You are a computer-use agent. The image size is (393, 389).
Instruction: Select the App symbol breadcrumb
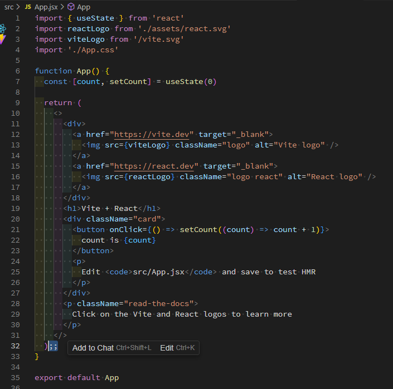(x=84, y=7)
